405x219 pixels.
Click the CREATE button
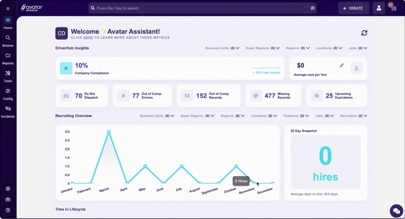(354, 8)
